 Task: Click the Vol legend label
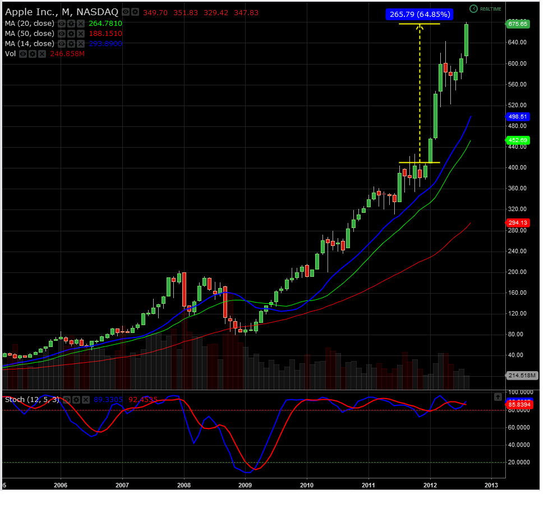pos(11,54)
